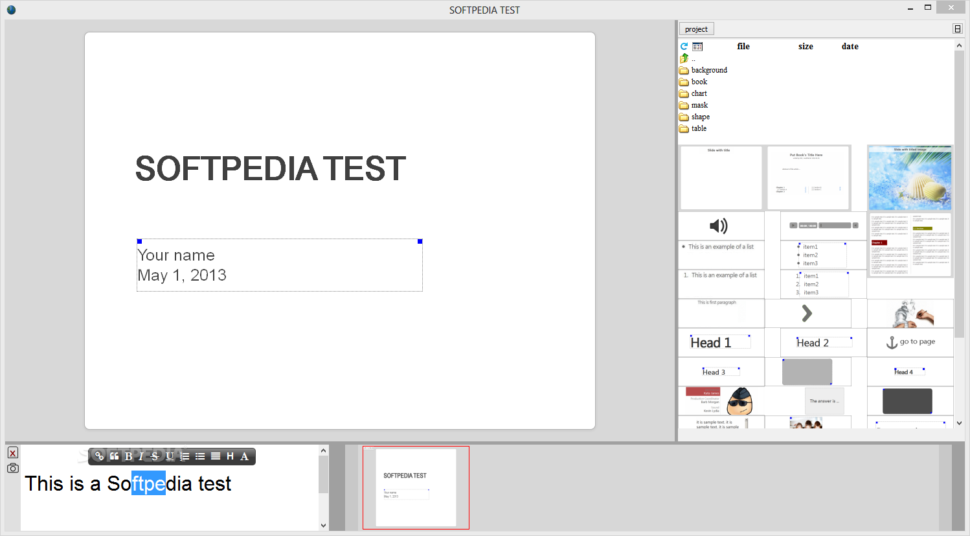This screenshot has width=970, height=536.
Task: Refresh the file list
Action: (x=684, y=47)
